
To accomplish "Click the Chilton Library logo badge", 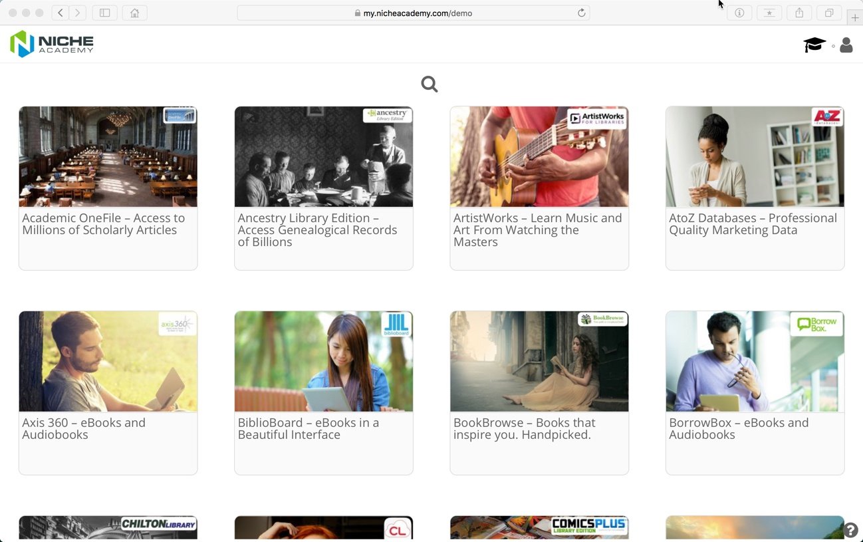I will tap(158, 524).
